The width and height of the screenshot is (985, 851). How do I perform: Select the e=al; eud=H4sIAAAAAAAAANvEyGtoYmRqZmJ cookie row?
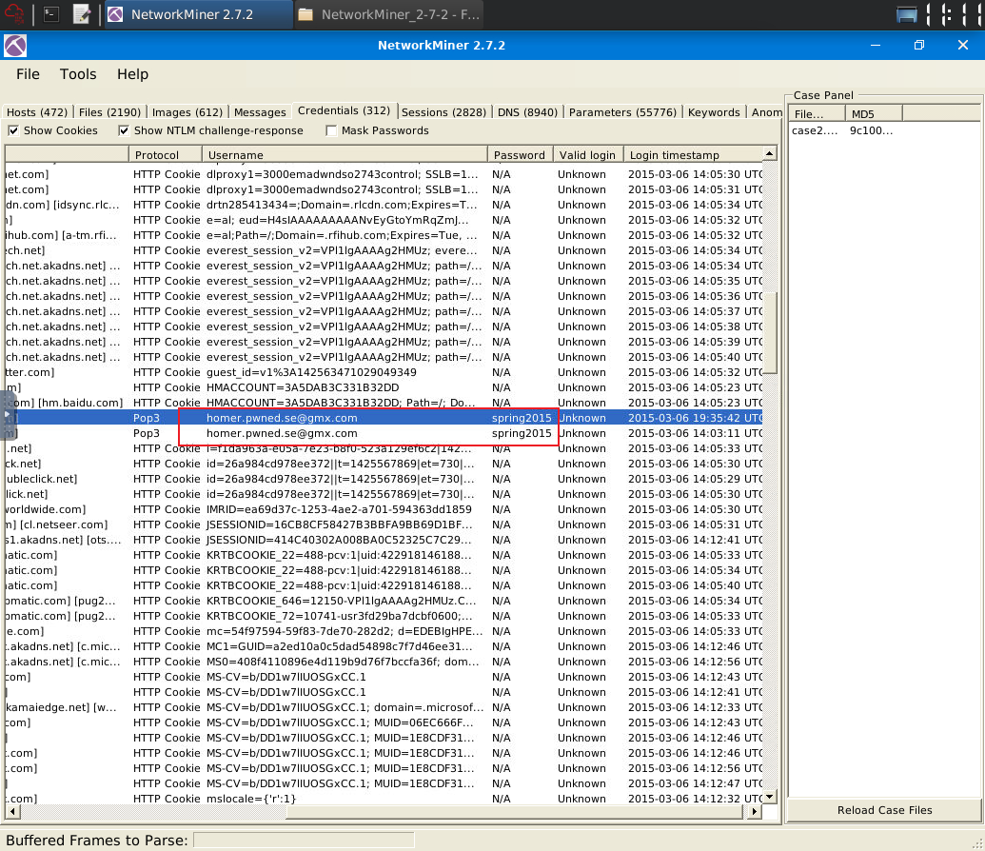(384, 220)
